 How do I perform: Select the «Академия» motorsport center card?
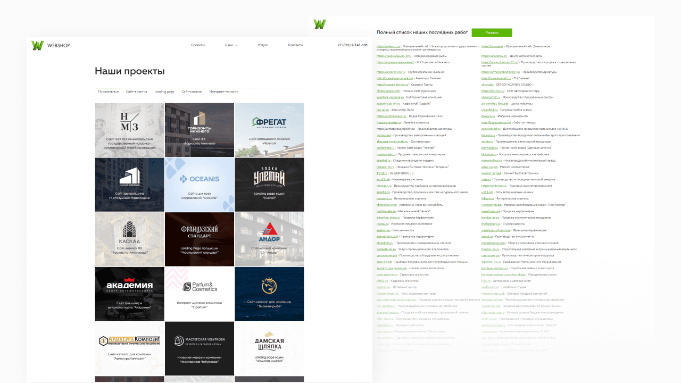coord(130,294)
